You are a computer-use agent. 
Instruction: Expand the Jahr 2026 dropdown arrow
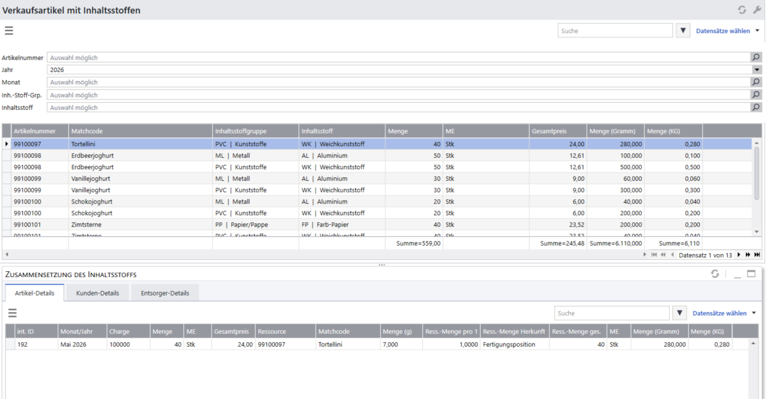pyautogui.click(x=757, y=70)
